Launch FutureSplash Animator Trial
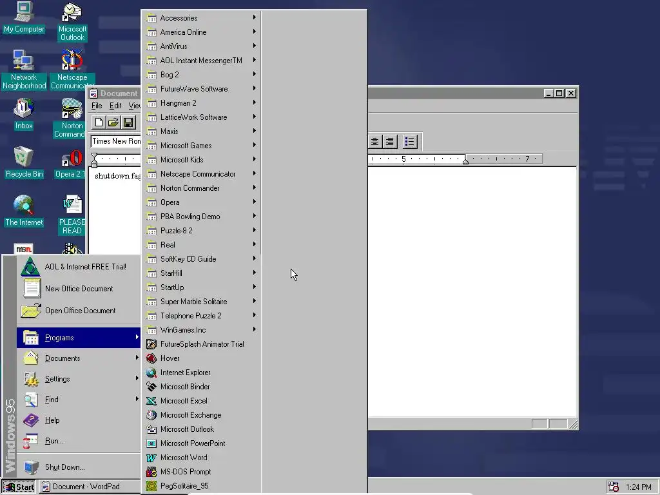660x495 pixels. tap(201, 344)
